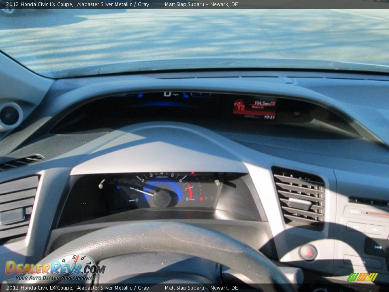
Task: Click the left trip reset knob stem
Action: (101, 184)
